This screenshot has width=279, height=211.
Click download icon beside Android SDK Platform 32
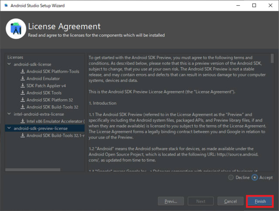point(22,100)
